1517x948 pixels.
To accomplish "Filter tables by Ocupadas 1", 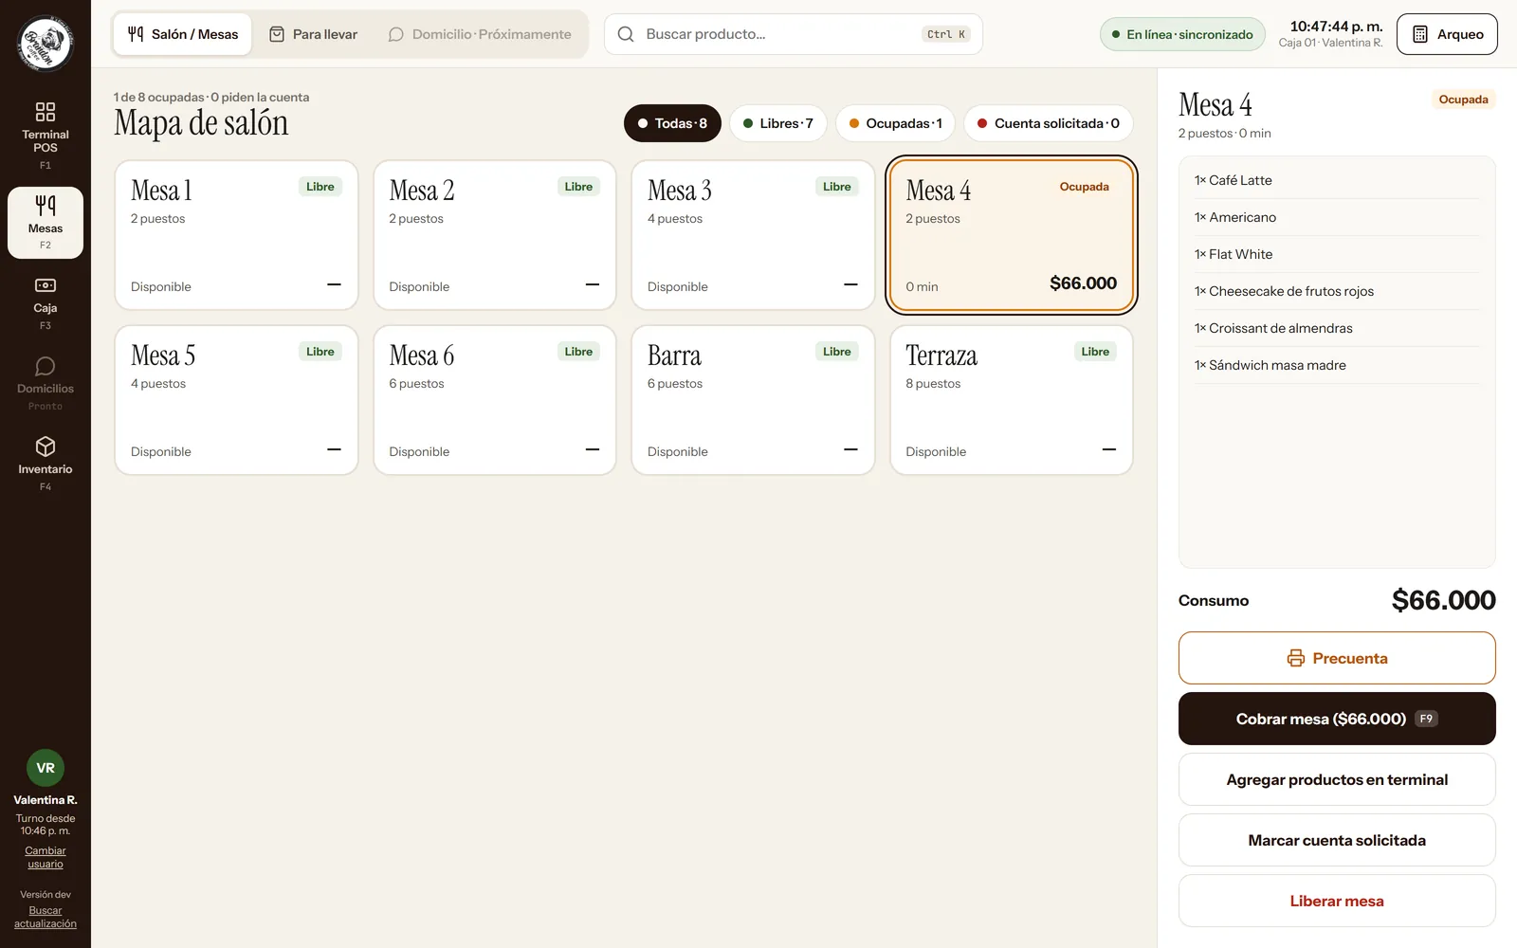I will [895, 123].
